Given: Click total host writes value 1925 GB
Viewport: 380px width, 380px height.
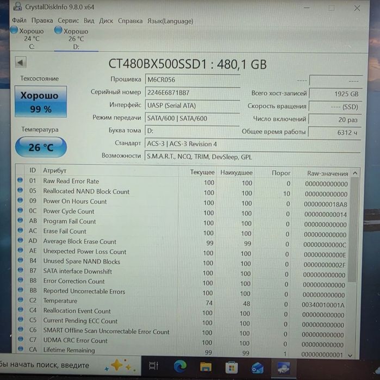Looking at the screenshot, I should [x=335, y=94].
